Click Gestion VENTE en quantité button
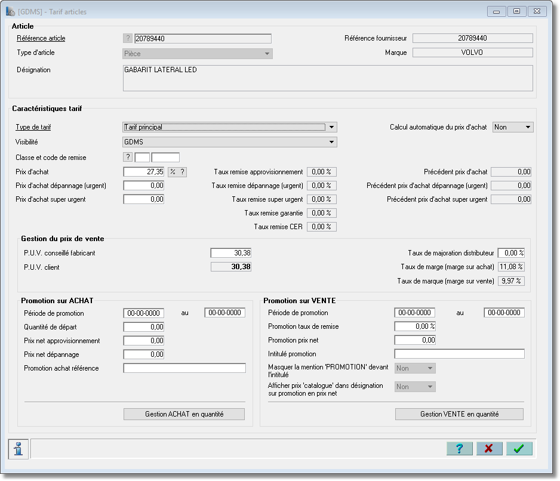The image size is (560, 481). pyautogui.click(x=459, y=414)
